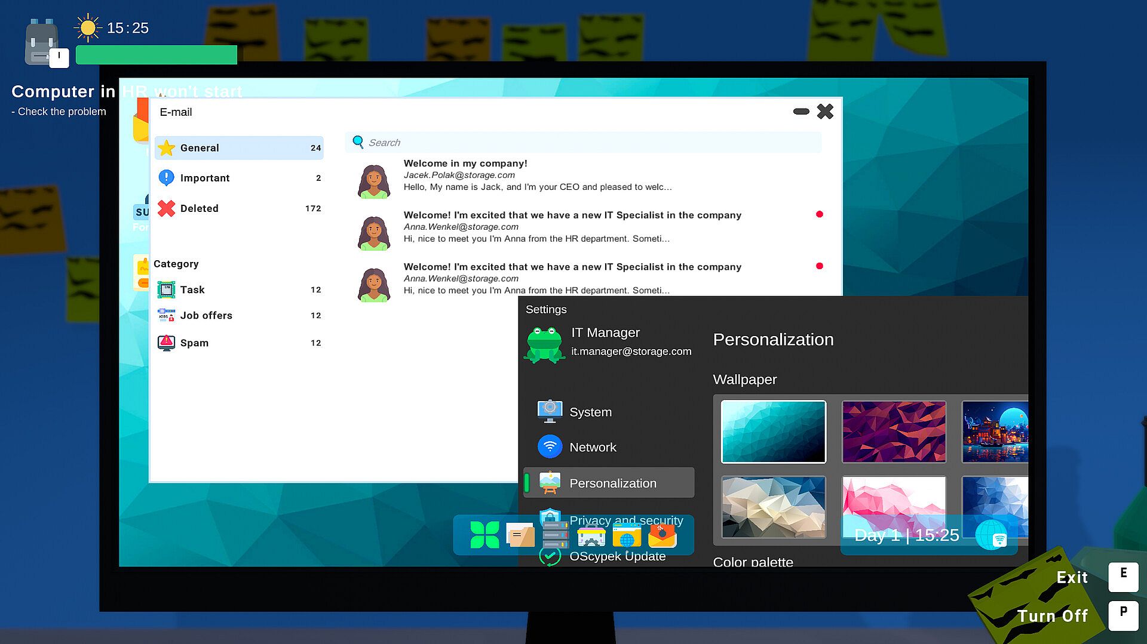Open the server rack icon in taskbar

coord(555,535)
